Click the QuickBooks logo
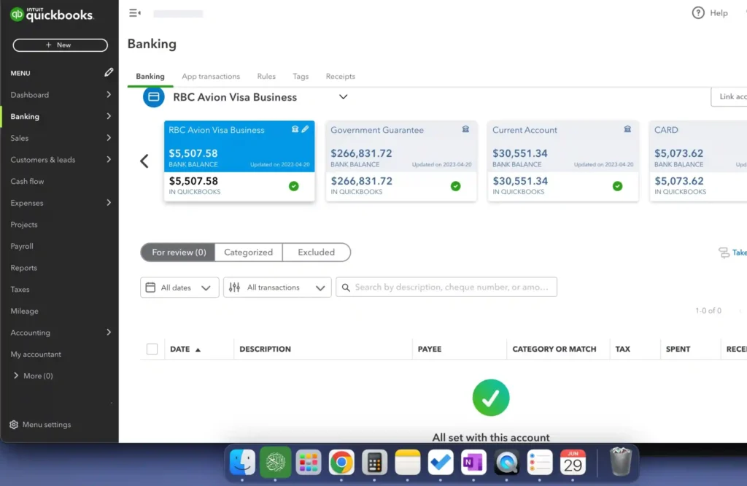This screenshot has width=747, height=486. point(52,15)
